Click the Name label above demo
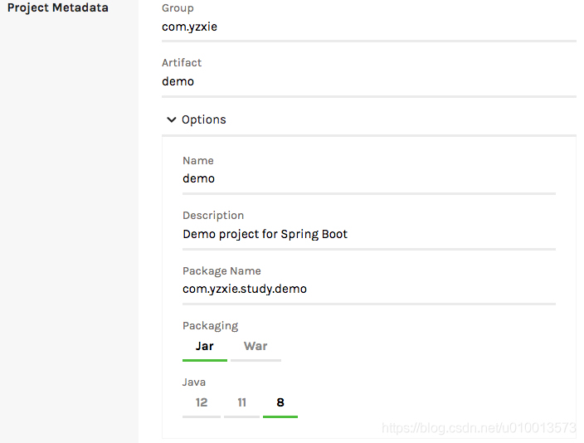The image size is (584, 443). pos(198,160)
